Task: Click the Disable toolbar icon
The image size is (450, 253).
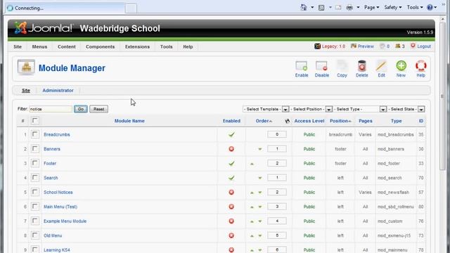Action: (322, 66)
